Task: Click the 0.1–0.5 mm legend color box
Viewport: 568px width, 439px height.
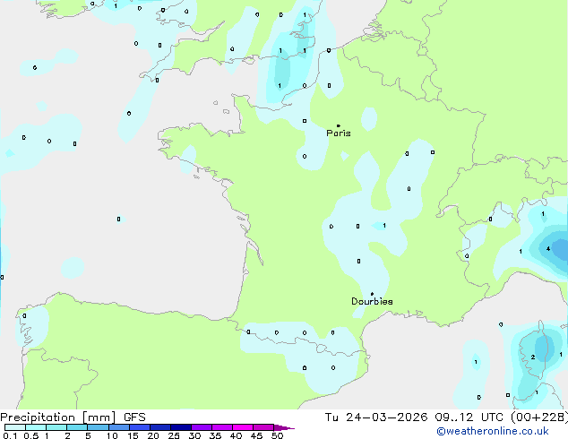Action: tap(15, 427)
